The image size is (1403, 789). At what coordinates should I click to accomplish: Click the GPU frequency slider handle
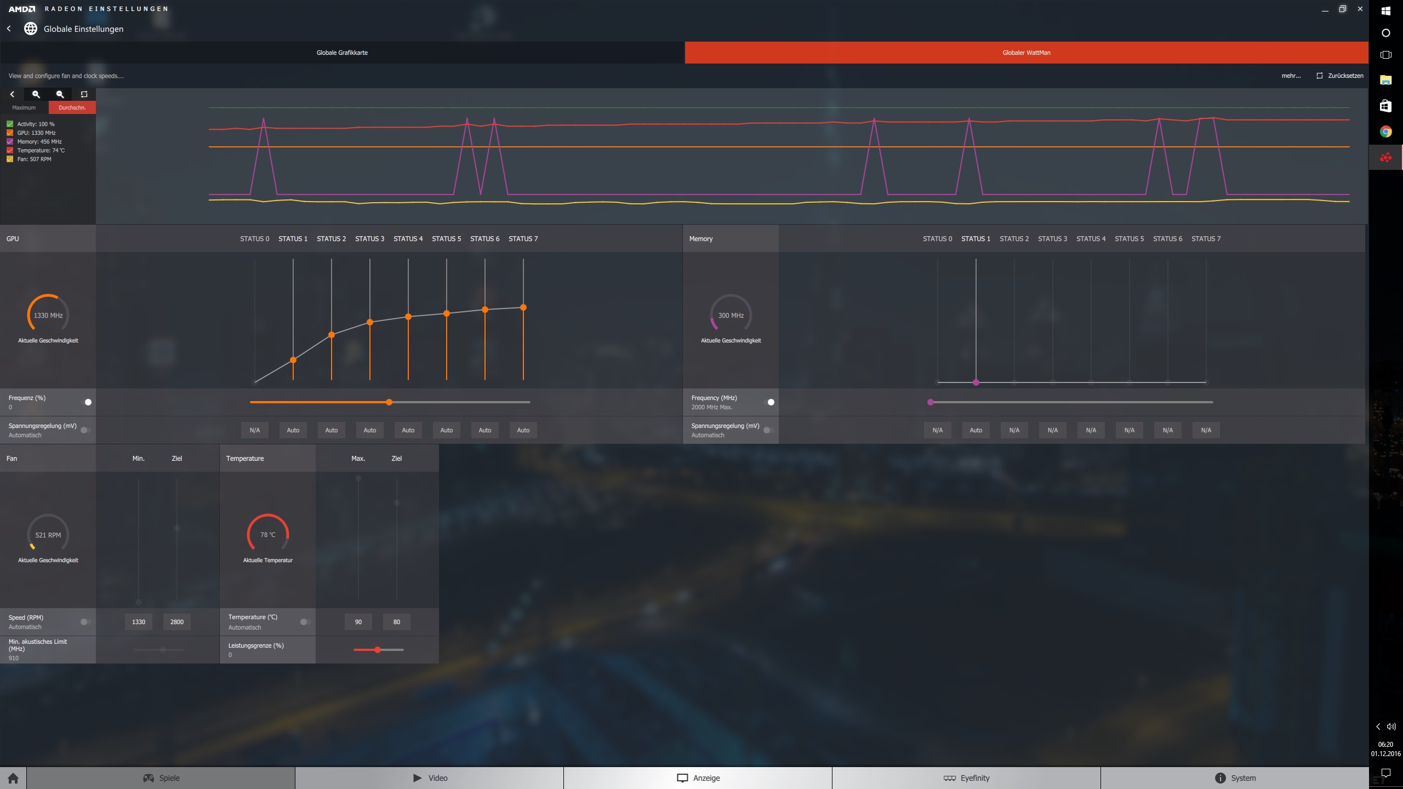click(389, 402)
